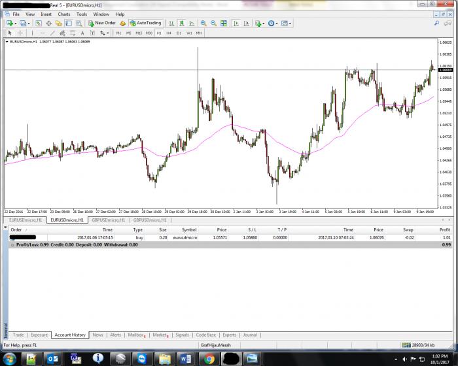Switch timeframe to H4

[169, 33]
